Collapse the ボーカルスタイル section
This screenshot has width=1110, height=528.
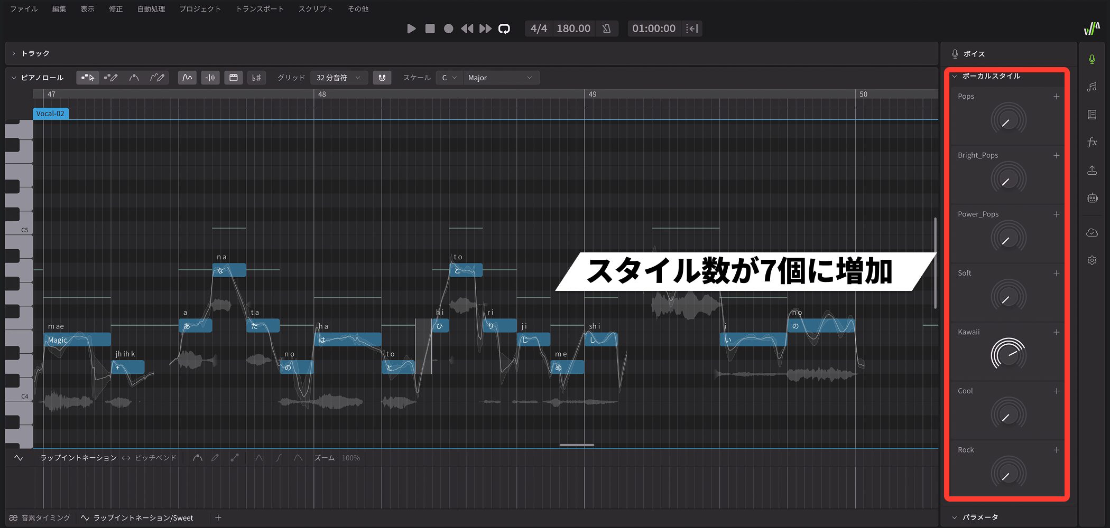tap(955, 76)
